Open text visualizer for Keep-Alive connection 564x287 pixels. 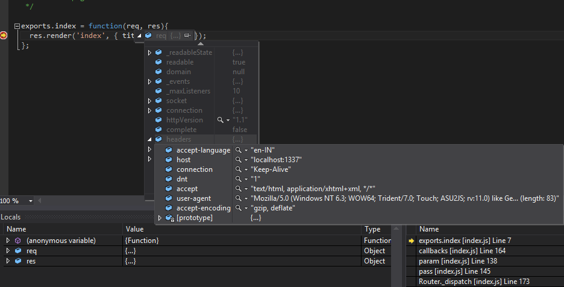[238, 169]
